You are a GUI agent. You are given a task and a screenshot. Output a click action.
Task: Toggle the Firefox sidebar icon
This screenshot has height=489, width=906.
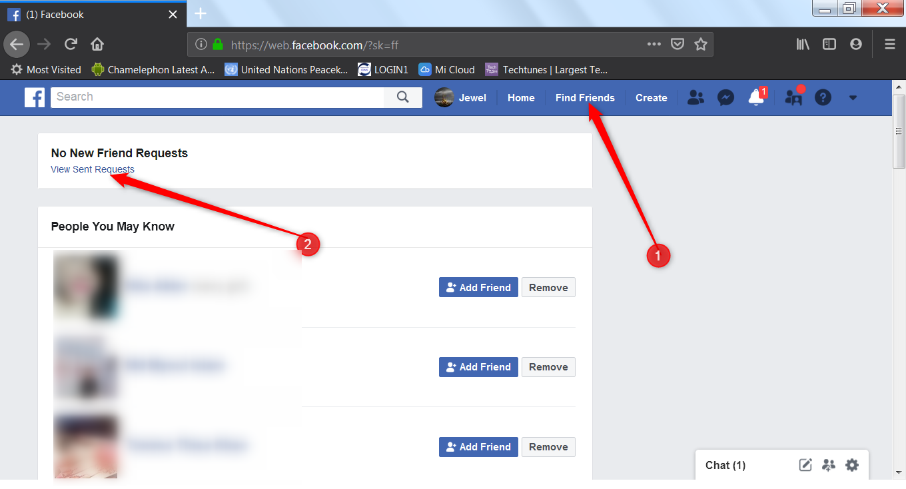[829, 45]
